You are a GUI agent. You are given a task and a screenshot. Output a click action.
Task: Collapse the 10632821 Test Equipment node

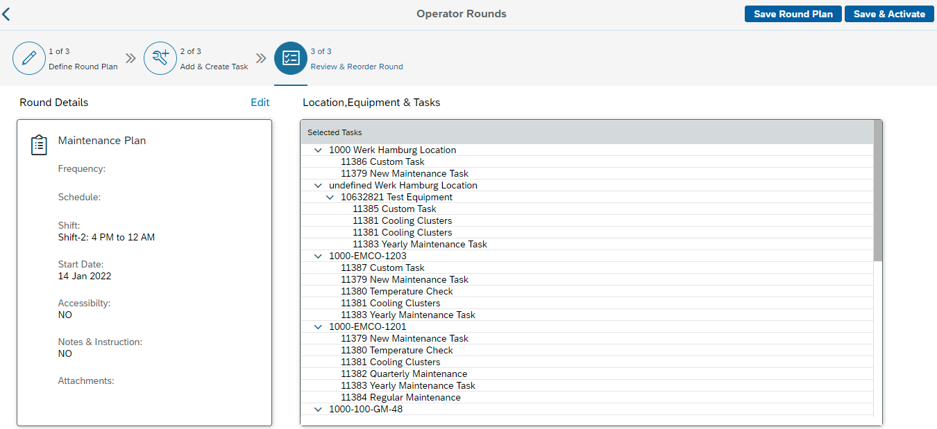(330, 198)
